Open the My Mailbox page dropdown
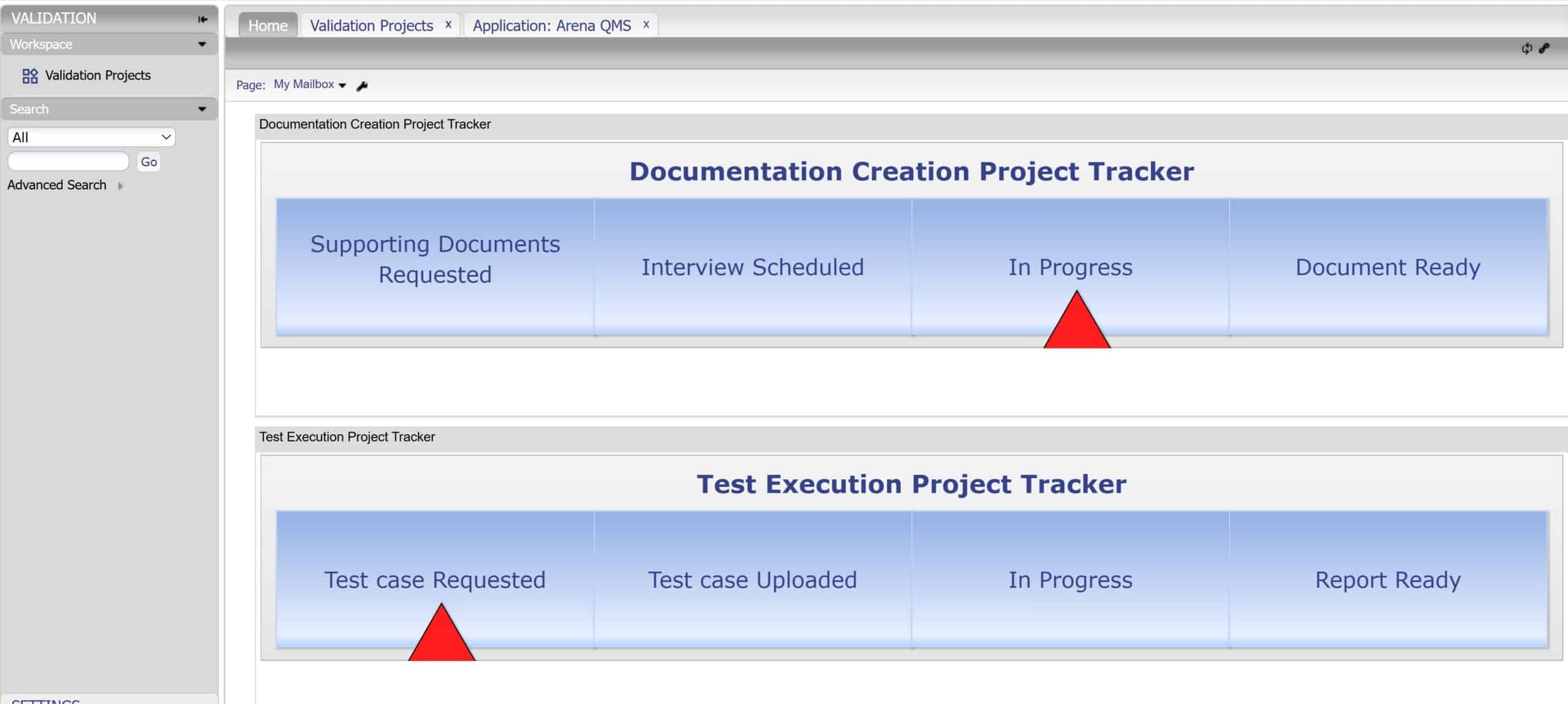Image resolution: width=1568 pixels, height=704 pixels. tap(310, 84)
